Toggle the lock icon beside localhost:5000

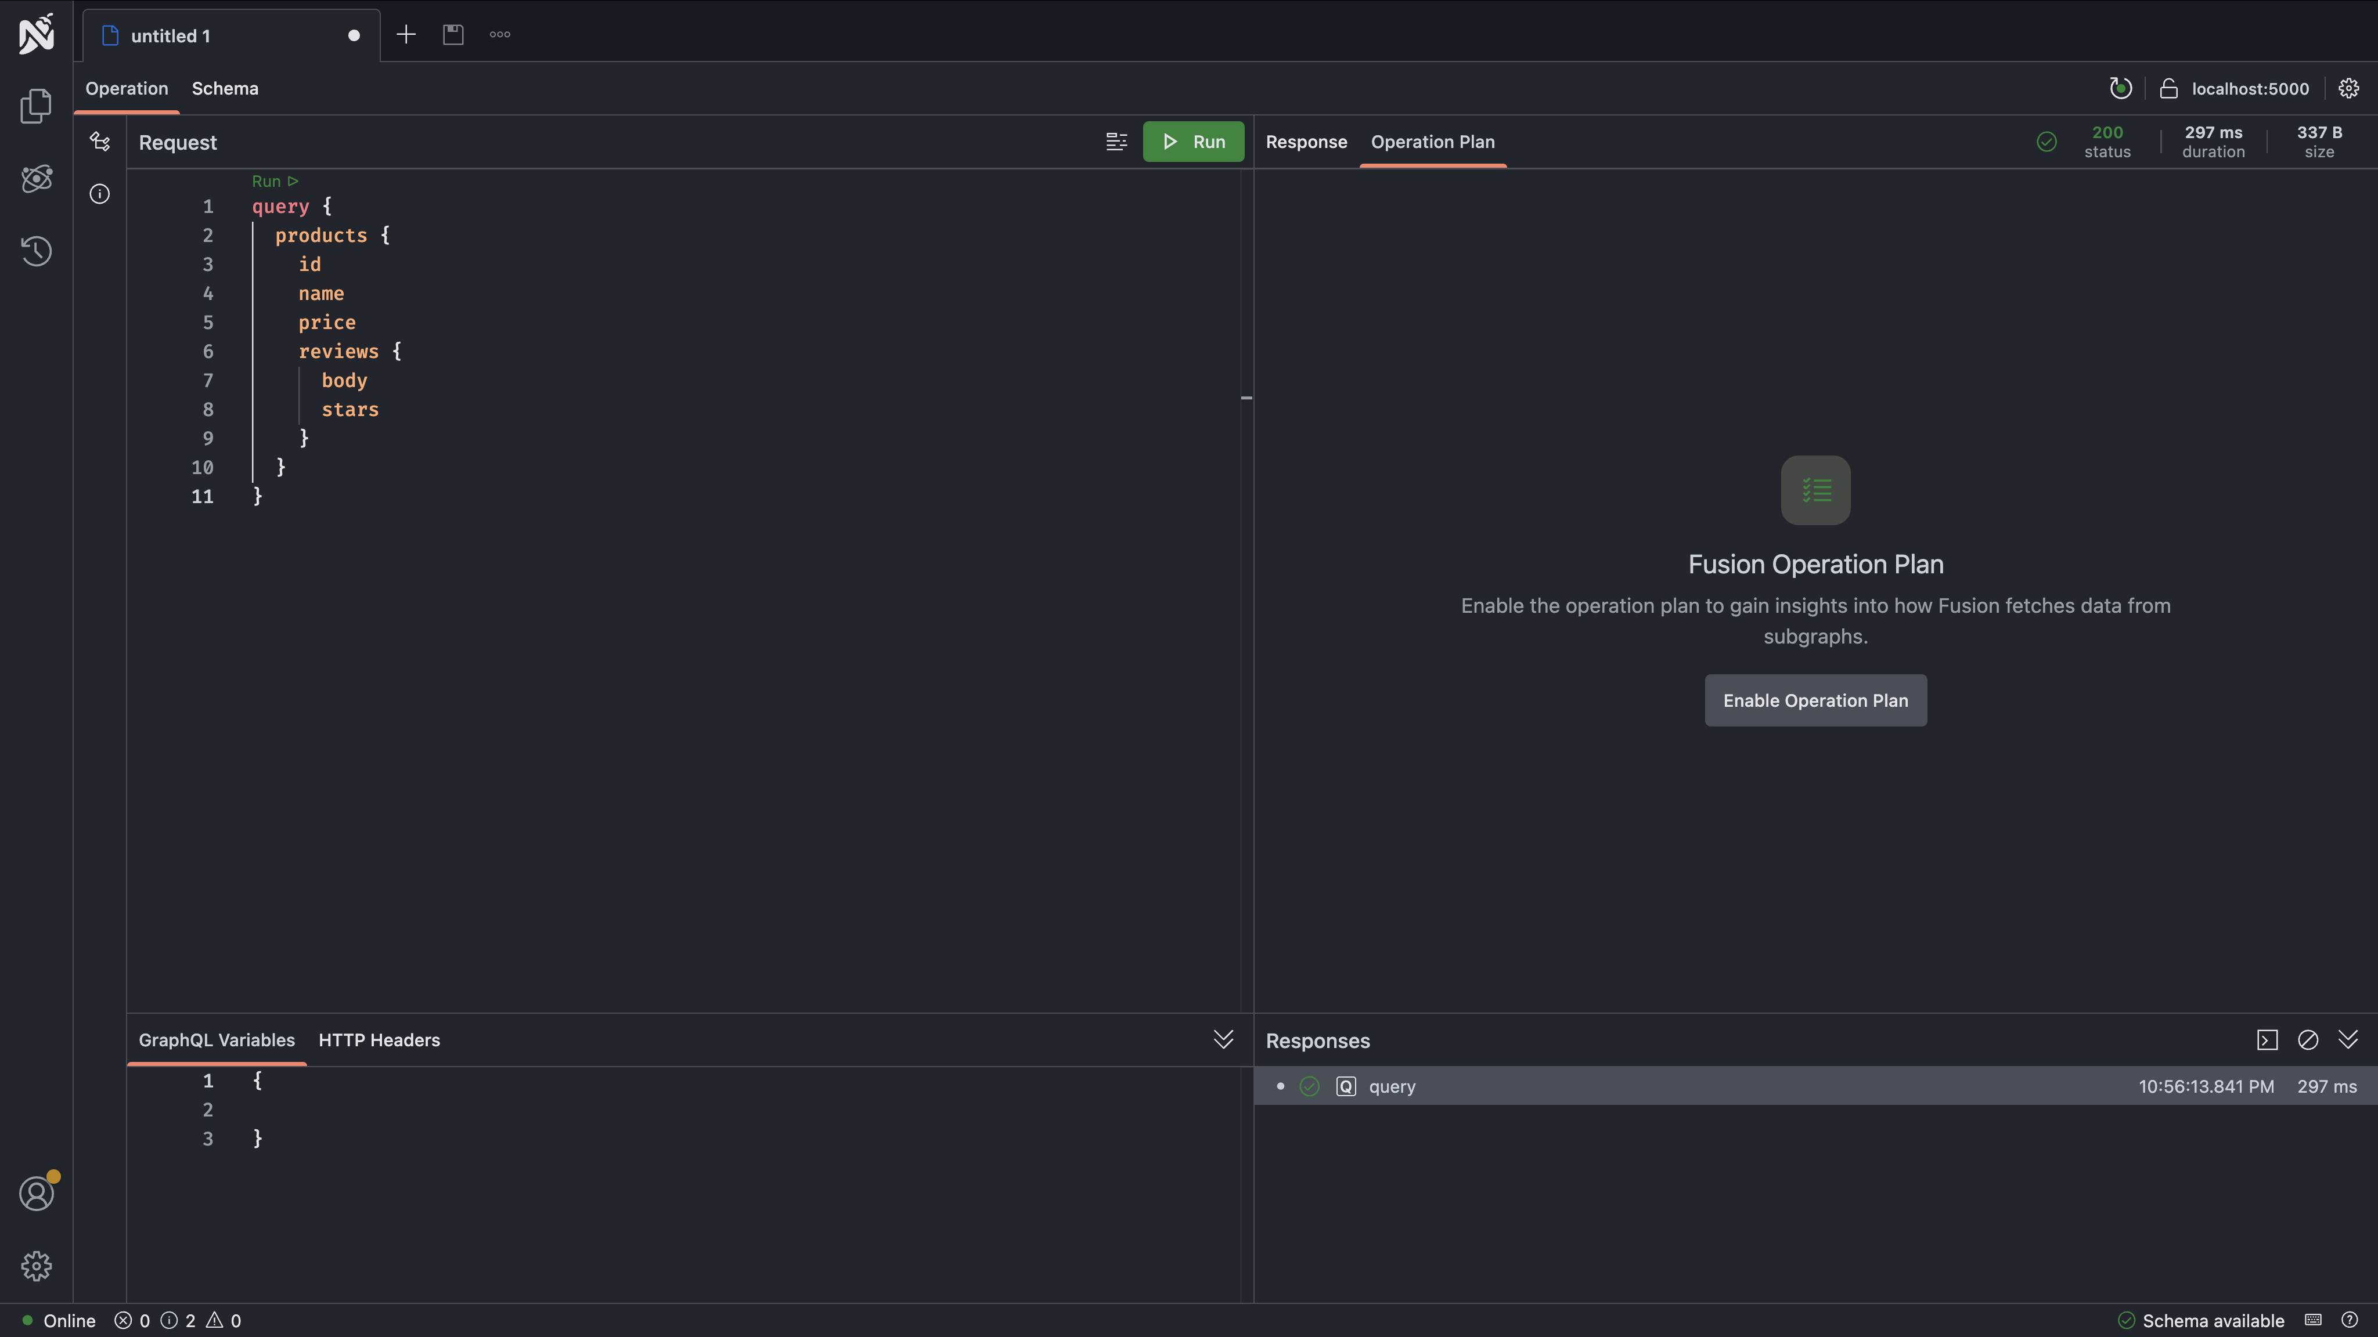2168,89
